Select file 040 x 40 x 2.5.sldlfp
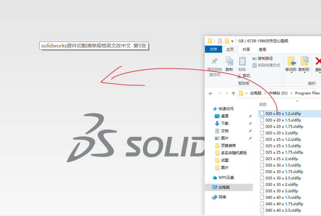The width and height of the screenshot is (321, 216). click(x=283, y=210)
